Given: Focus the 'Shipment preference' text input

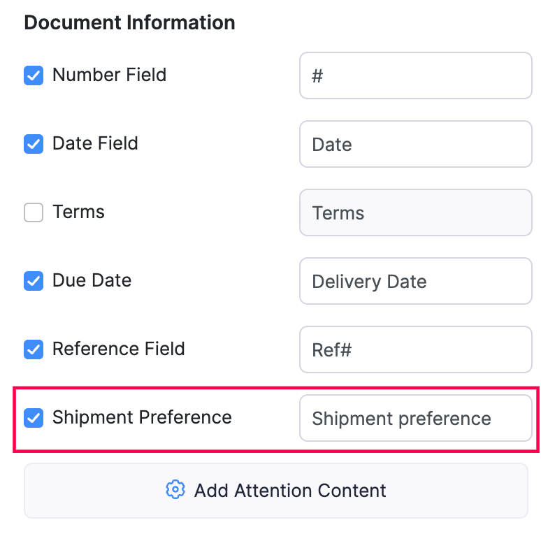Looking at the screenshot, I should point(415,418).
